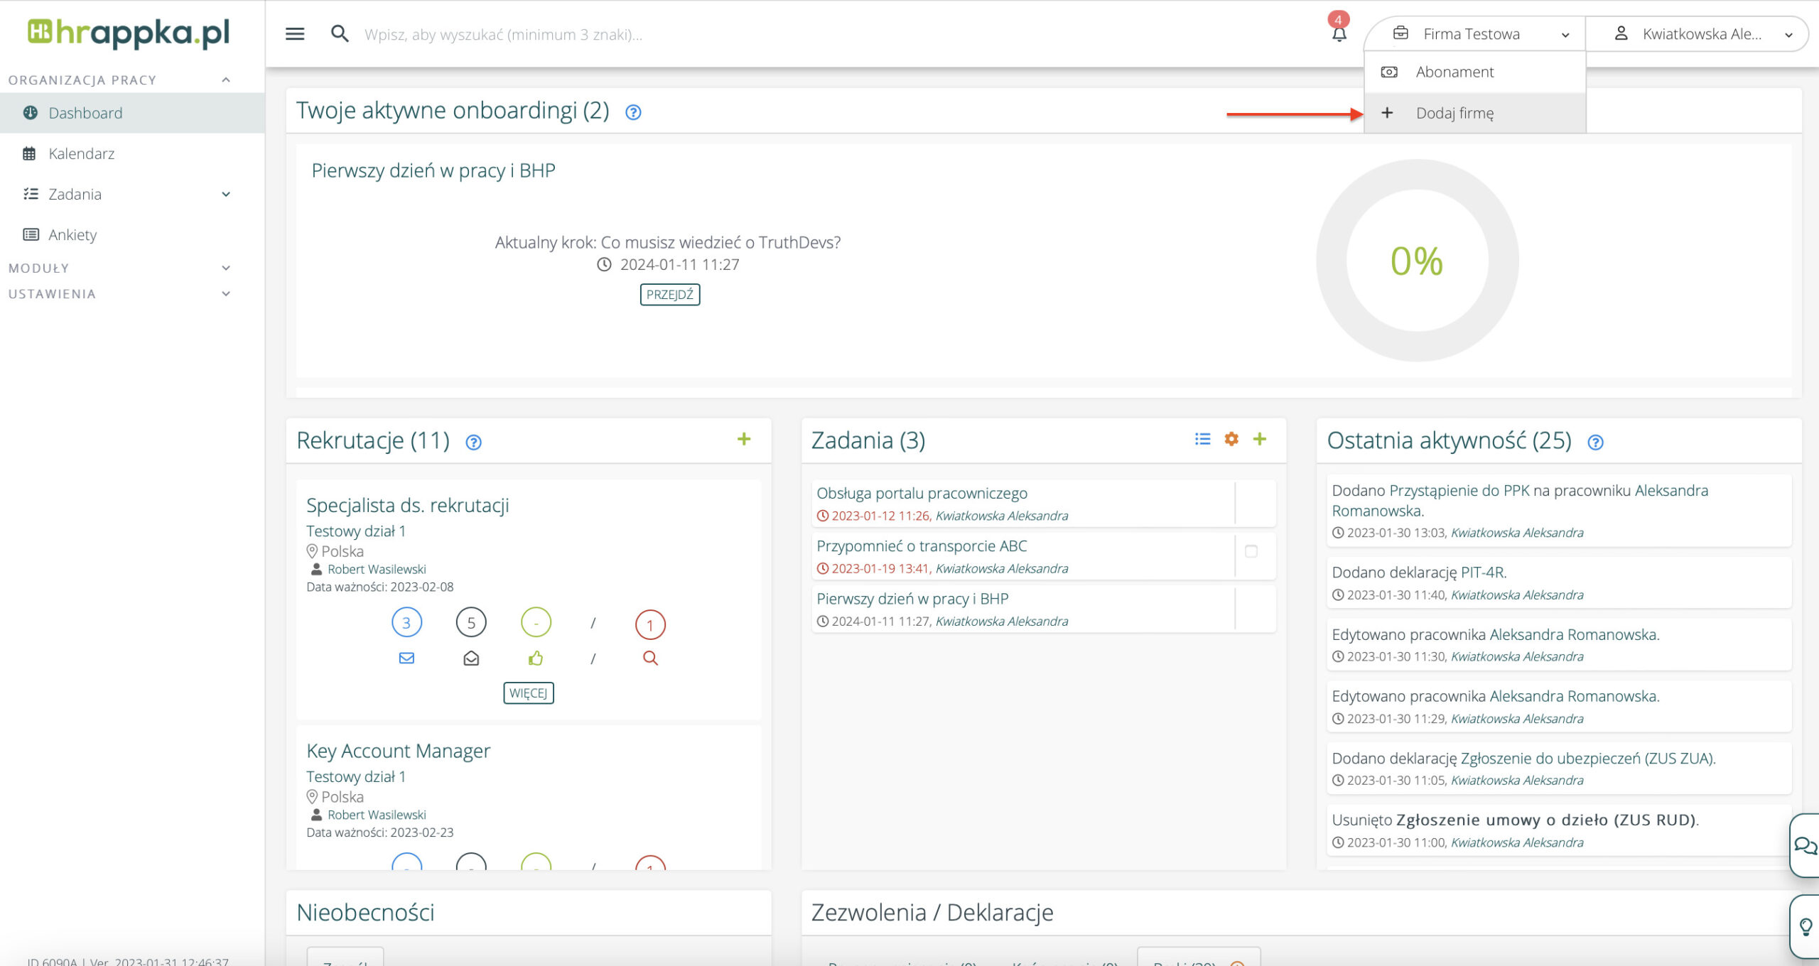Select Abonament from company menu
This screenshot has width=1819, height=966.
point(1454,72)
